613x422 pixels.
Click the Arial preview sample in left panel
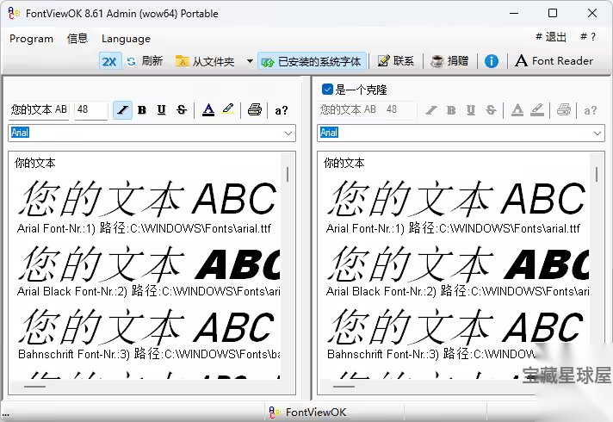(147, 199)
